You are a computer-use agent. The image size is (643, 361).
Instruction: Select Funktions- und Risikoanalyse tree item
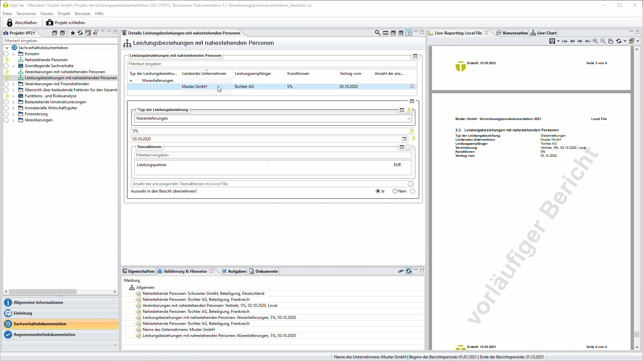pos(50,96)
